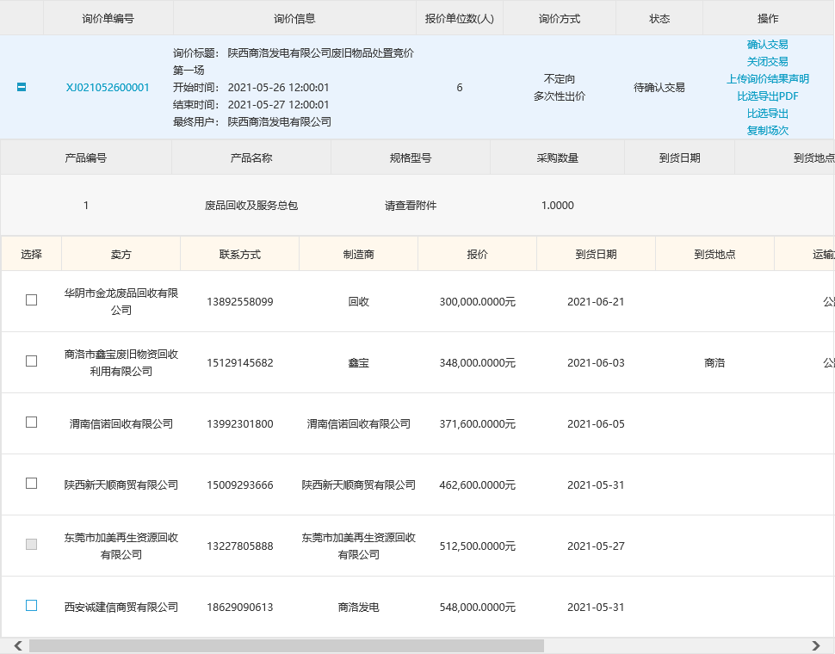Click the 卖方 column header

coord(121,255)
